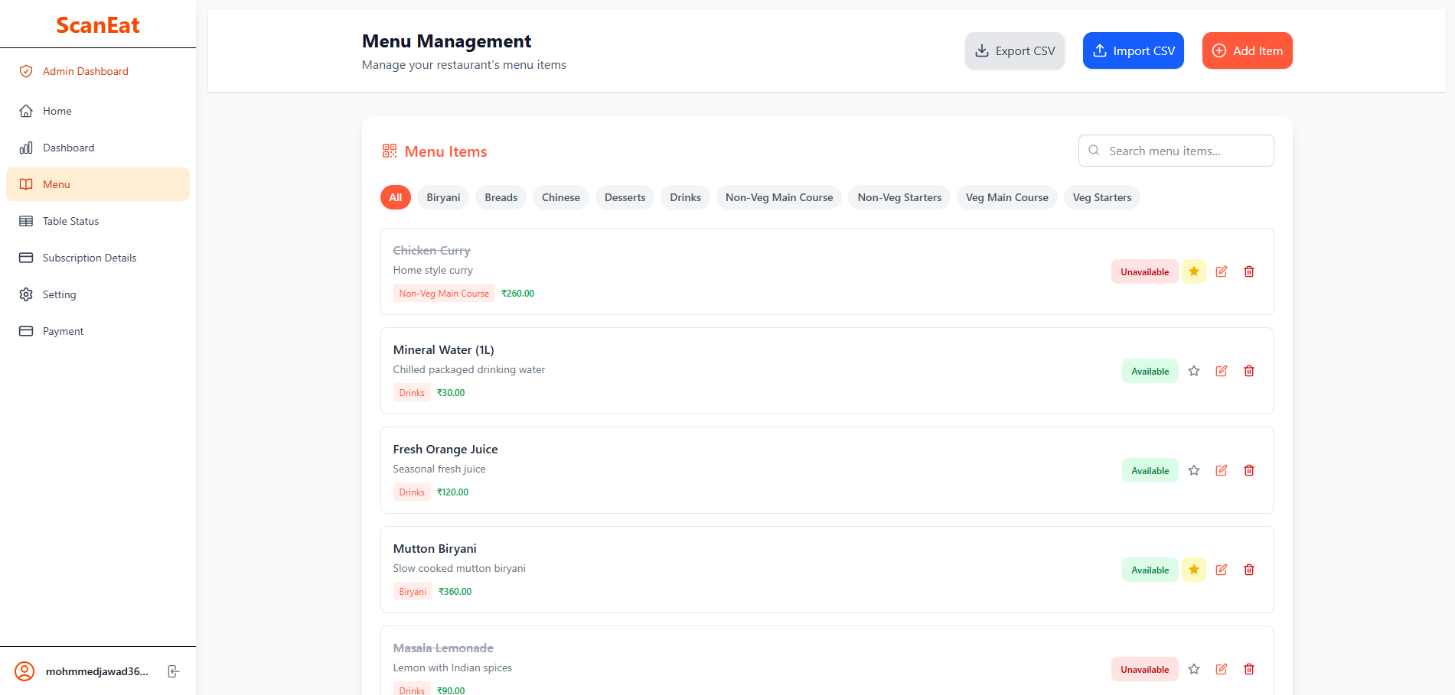Screen dimensions: 1455x695
Task: Filter by Non-Veg Main Course category
Action: tap(779, 197)
